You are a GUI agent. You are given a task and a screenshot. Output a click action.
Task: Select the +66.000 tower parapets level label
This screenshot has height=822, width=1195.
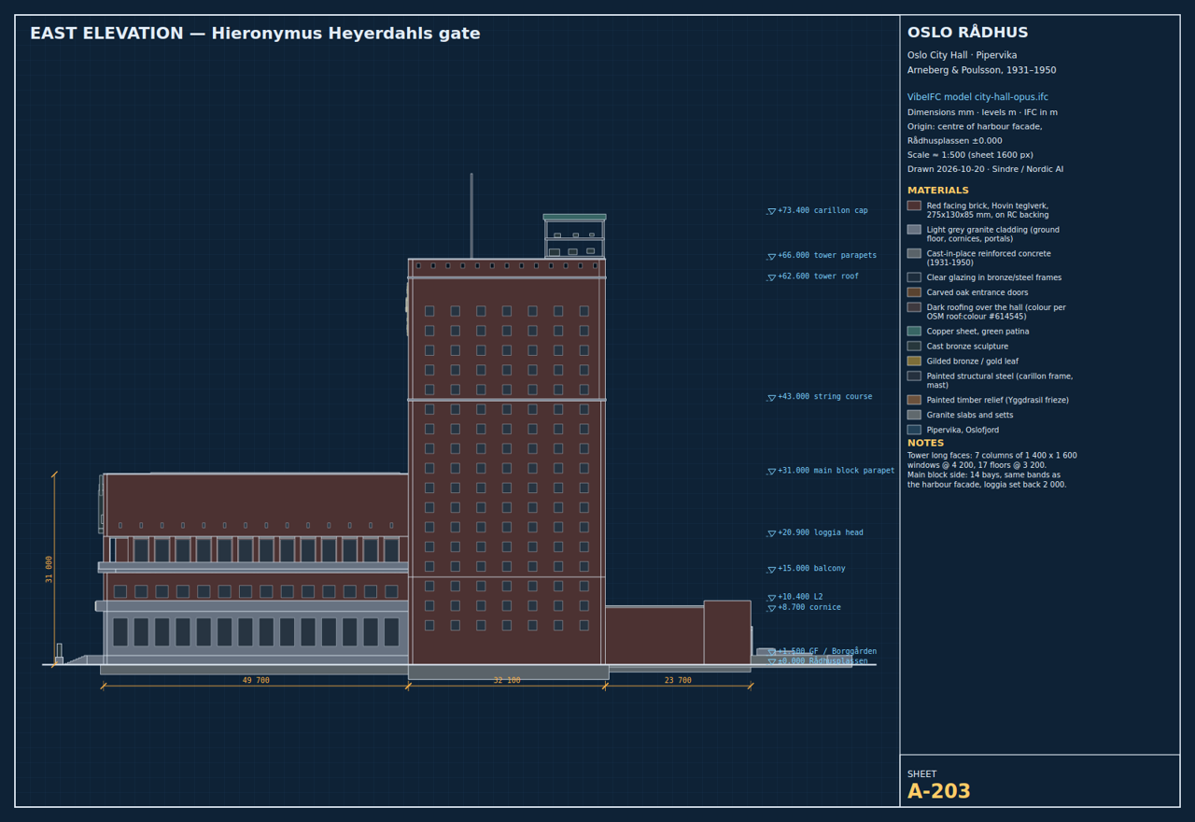point(827,256)
